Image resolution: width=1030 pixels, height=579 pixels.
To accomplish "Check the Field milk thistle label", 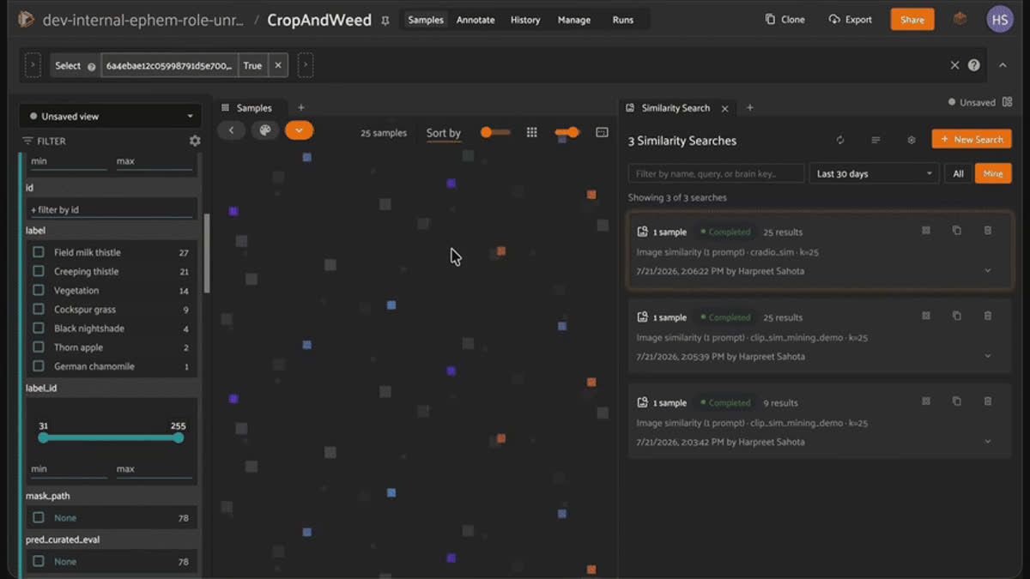I will (x=39, y=252).
